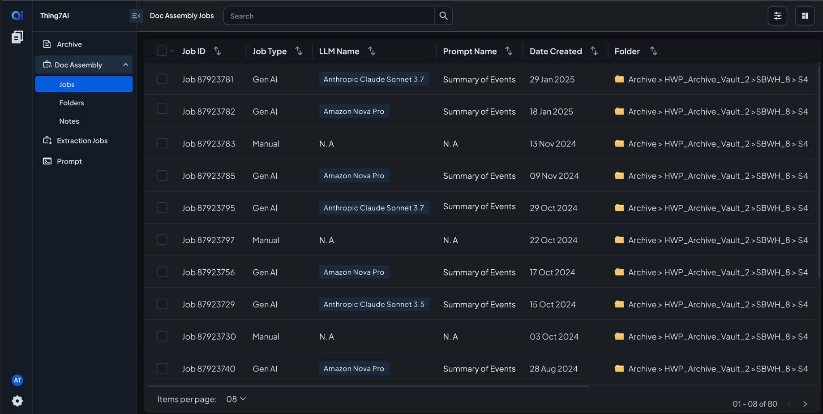823x414 pixels.
Task: Open the AT user avatar
Action: (x=17, y=380)
